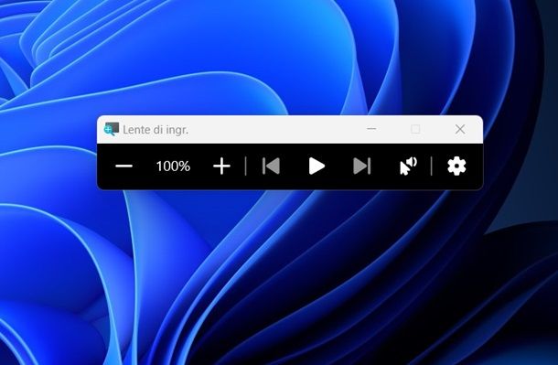This screenshot has width=558, height=365.
Task: Zoom in with the plus button
Action: point(221,166)
